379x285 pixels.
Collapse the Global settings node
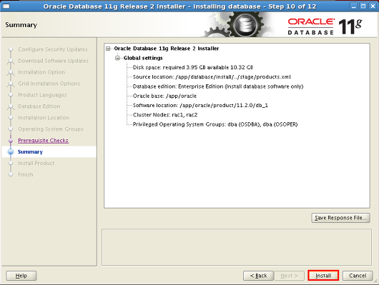117,58
